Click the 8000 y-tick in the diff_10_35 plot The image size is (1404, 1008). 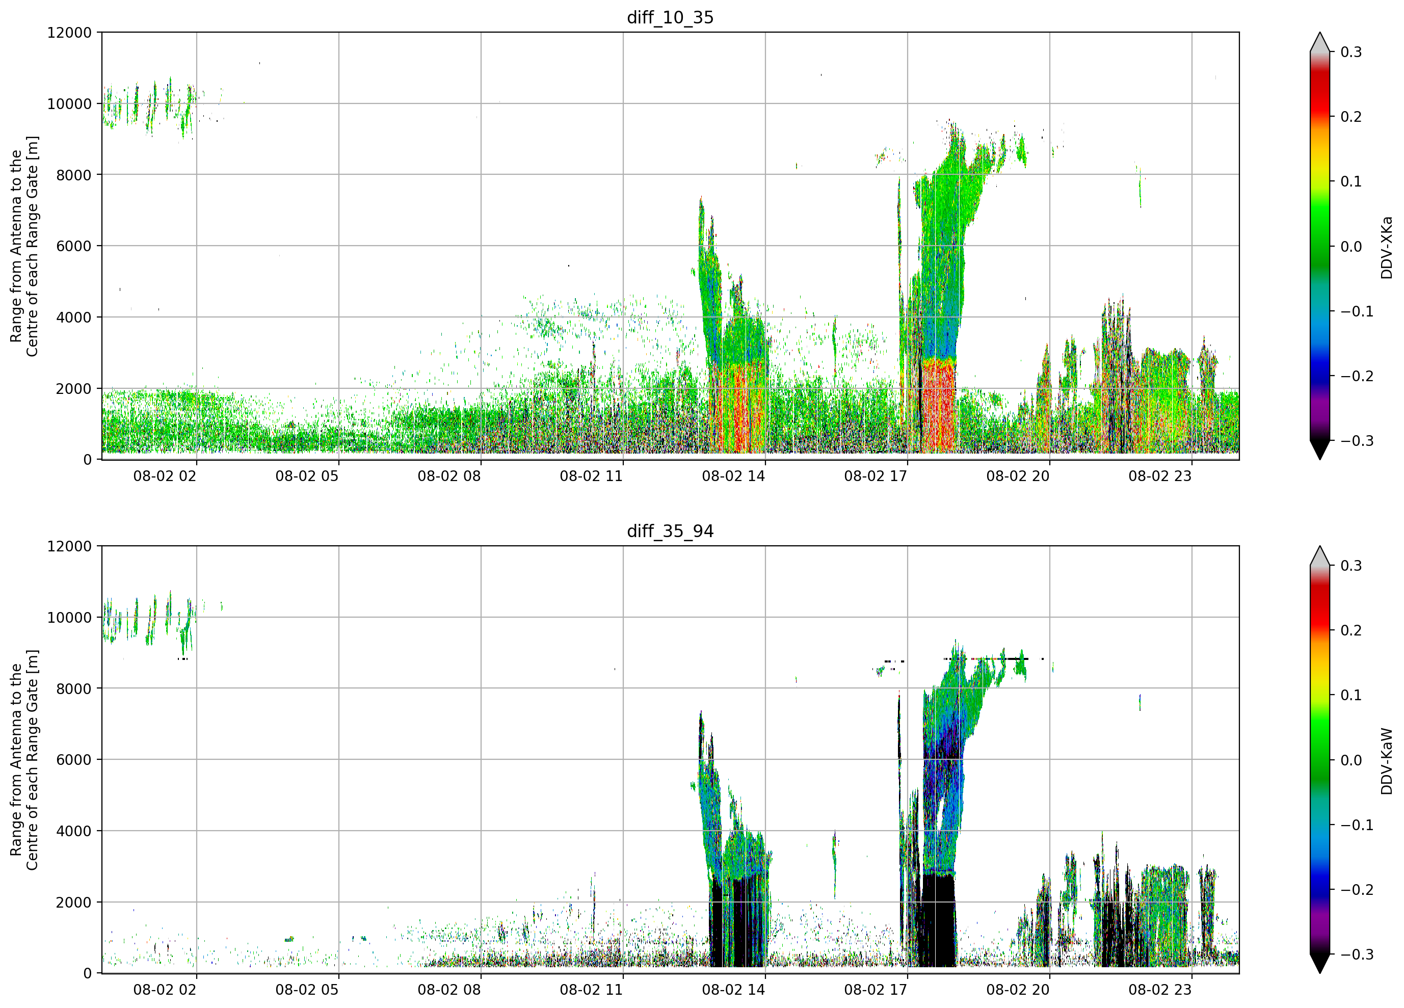74,175
